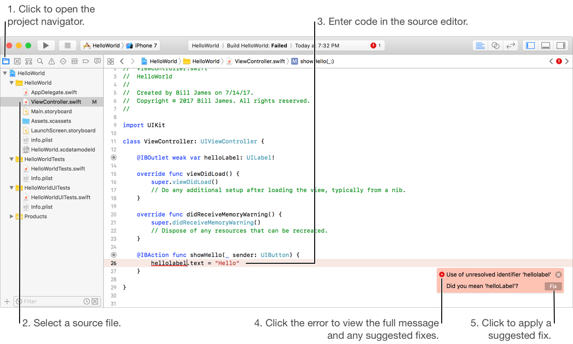
Task: Open HelloWorld.xcdatamodeld file
Action: point(63,150)
